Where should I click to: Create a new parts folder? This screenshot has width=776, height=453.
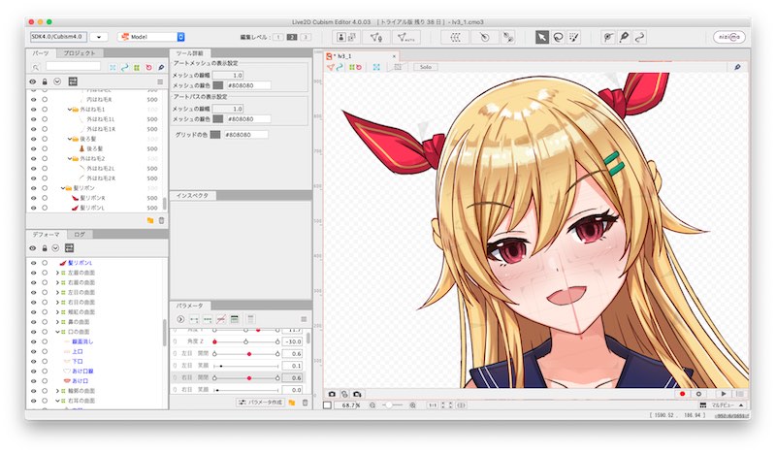150,221
